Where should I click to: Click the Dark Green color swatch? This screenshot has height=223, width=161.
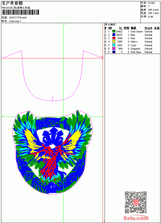pyautogui.click(x=114, y=31)
